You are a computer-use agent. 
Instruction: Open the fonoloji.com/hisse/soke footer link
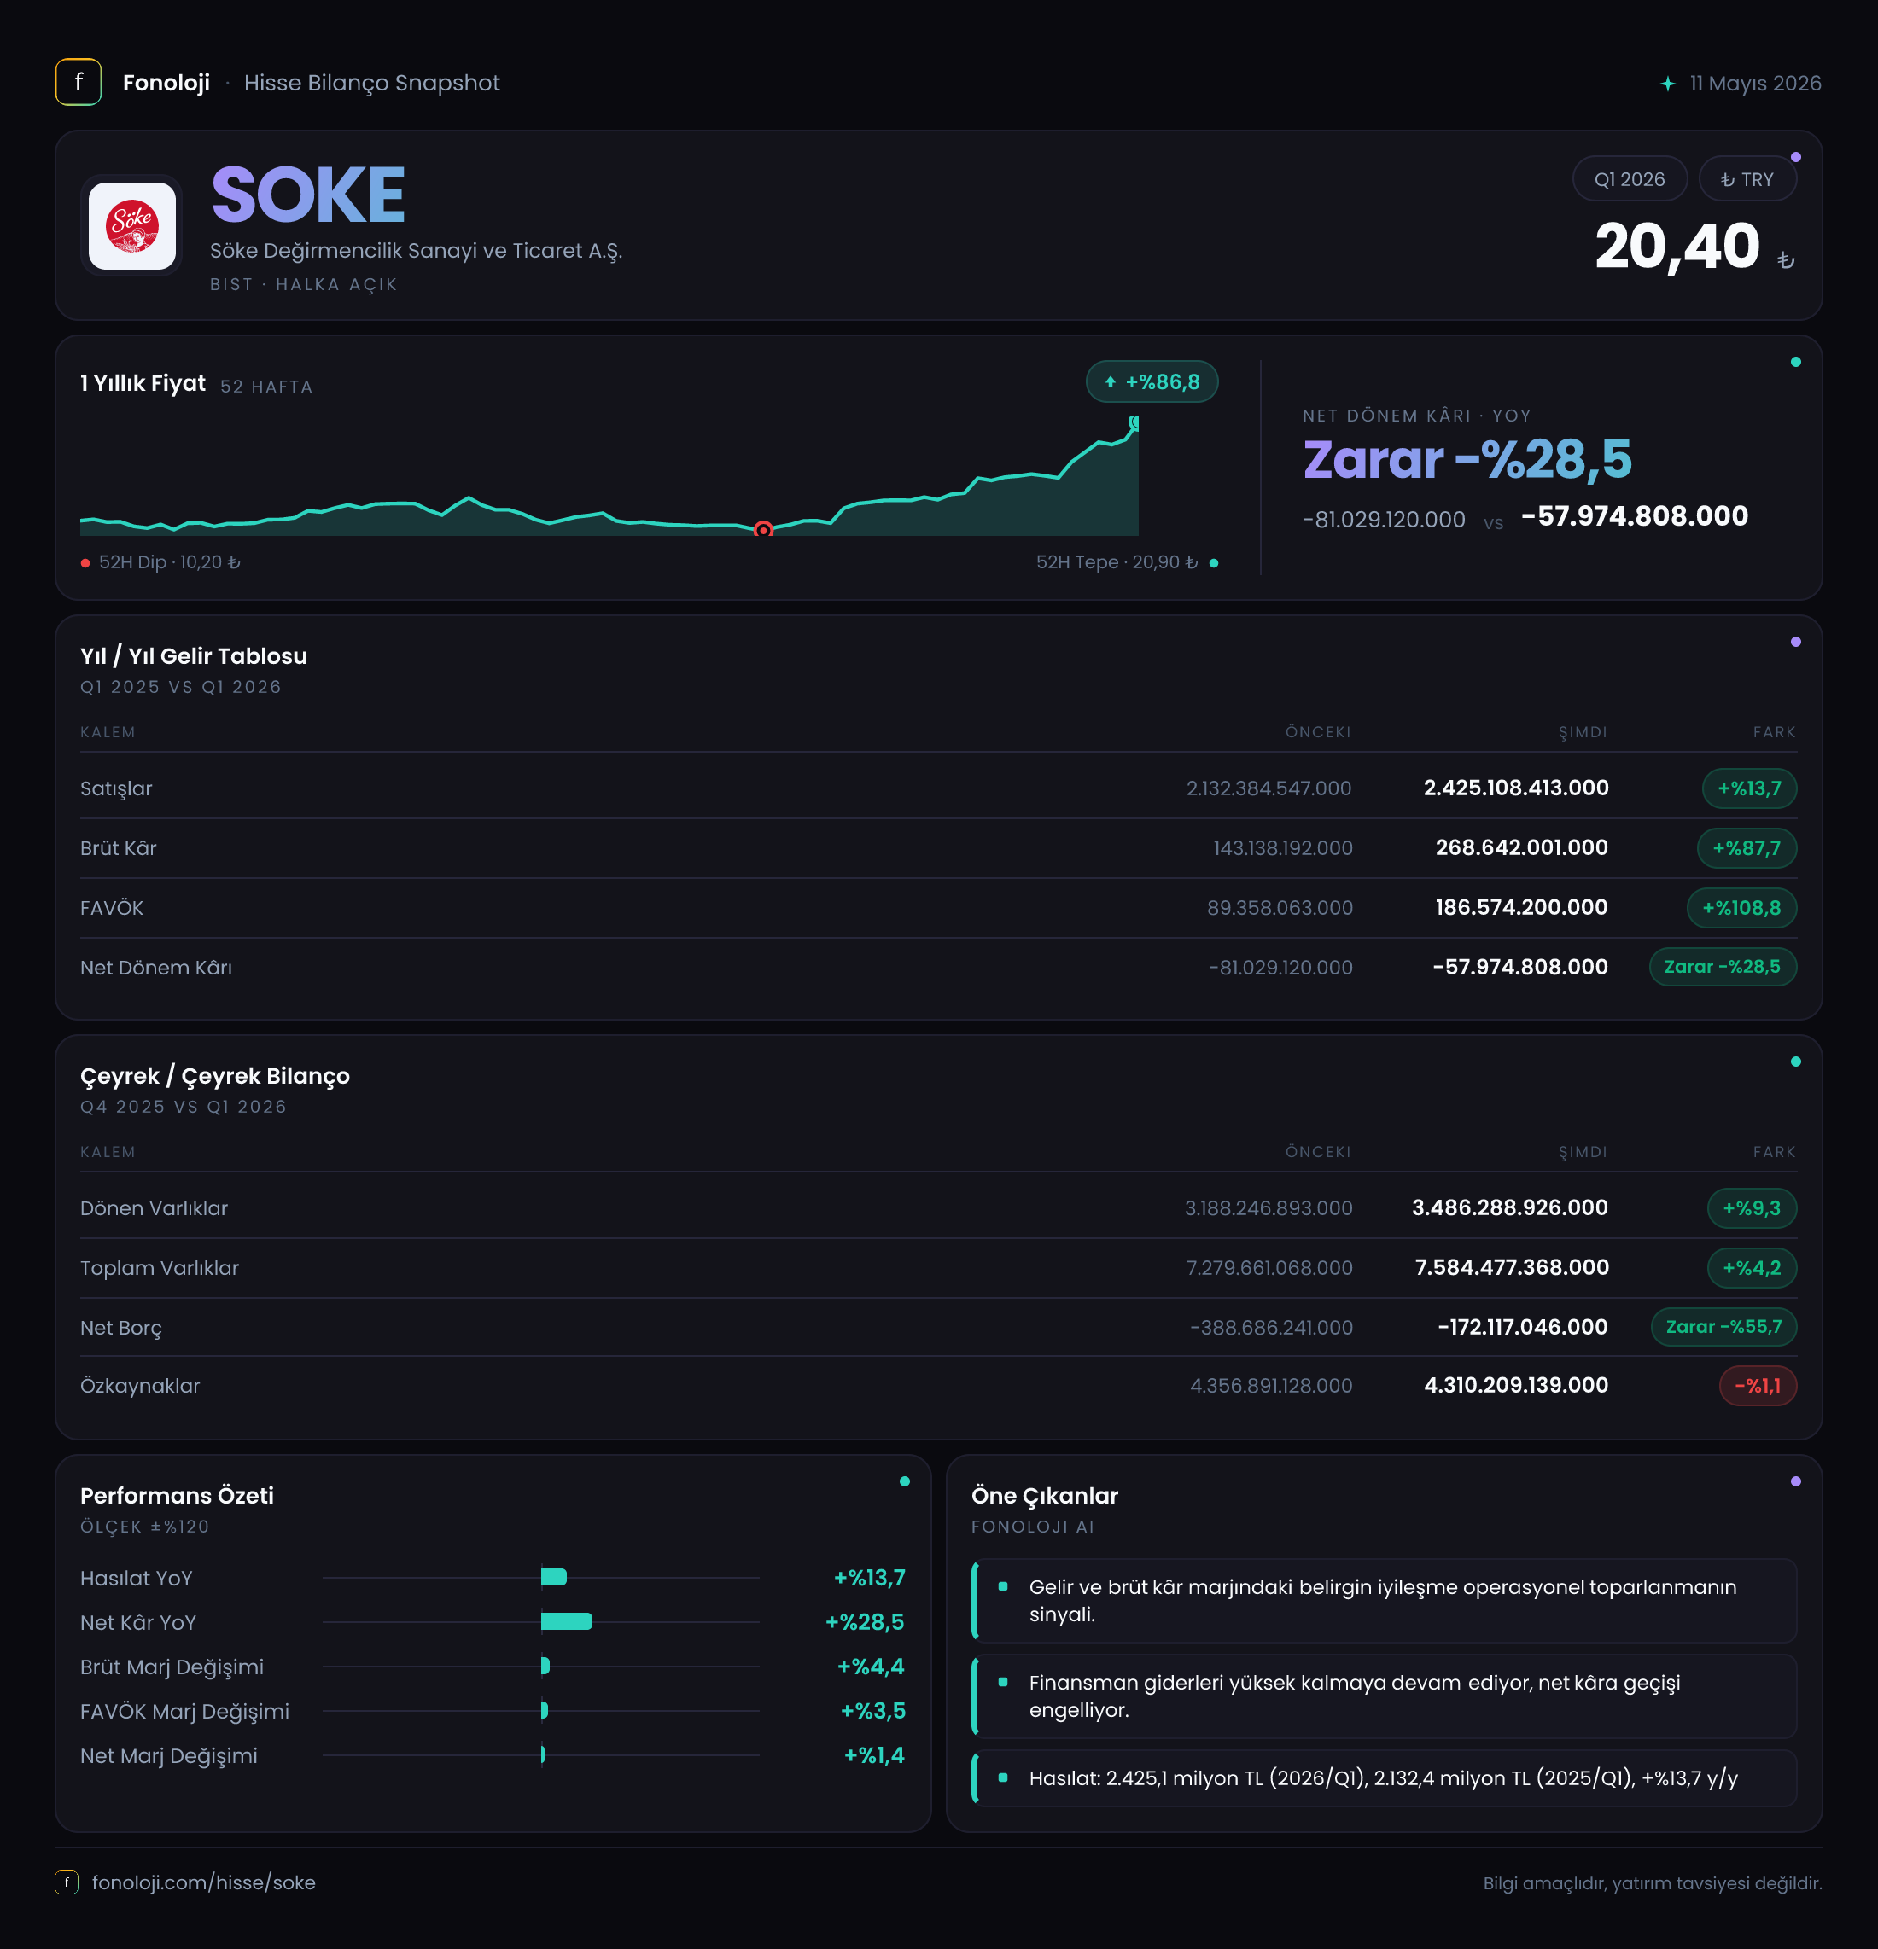click(x=204, y=1882)
